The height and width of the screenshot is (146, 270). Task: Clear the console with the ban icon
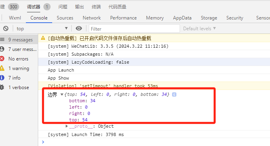pyautogui.click(x=6, y=28)
